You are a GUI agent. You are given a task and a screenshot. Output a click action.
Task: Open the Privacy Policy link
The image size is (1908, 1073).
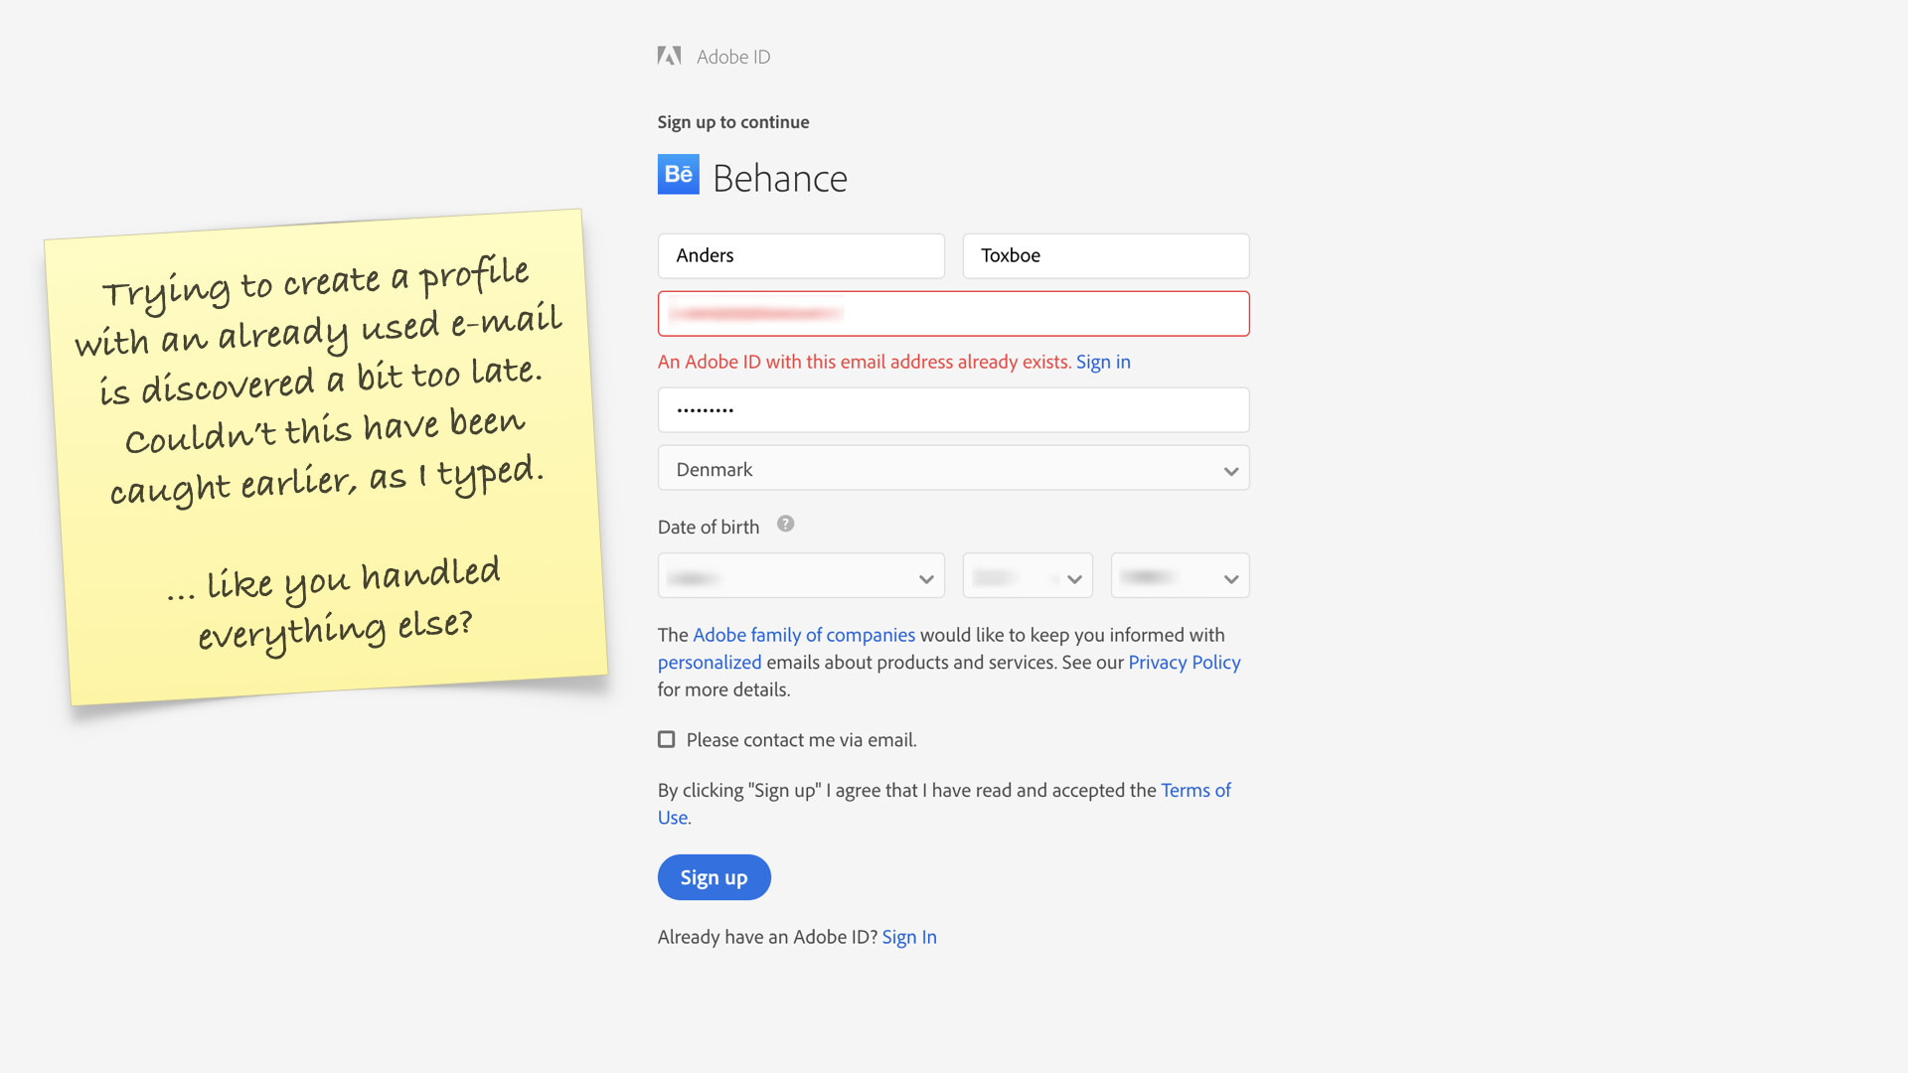[x=1185, y=663]
